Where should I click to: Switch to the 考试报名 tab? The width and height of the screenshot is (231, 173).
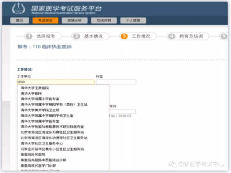(45, 20)
